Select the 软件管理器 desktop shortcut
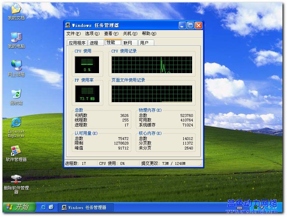The image size is (287, 217). (16, 154)
